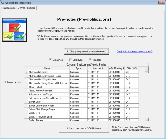Select Babcock's Music Shop name cell
This screenshot has width=166, height=139.
coord(49,94)
